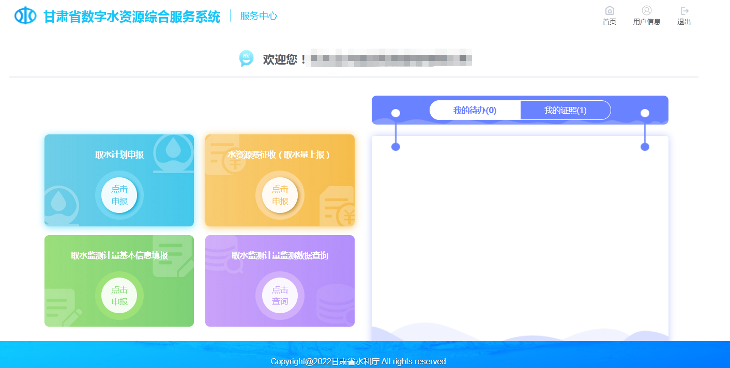Switch to the 我的证照(1) tab
730x368 pixels.
pyautogui.click(x=565, y=110)
